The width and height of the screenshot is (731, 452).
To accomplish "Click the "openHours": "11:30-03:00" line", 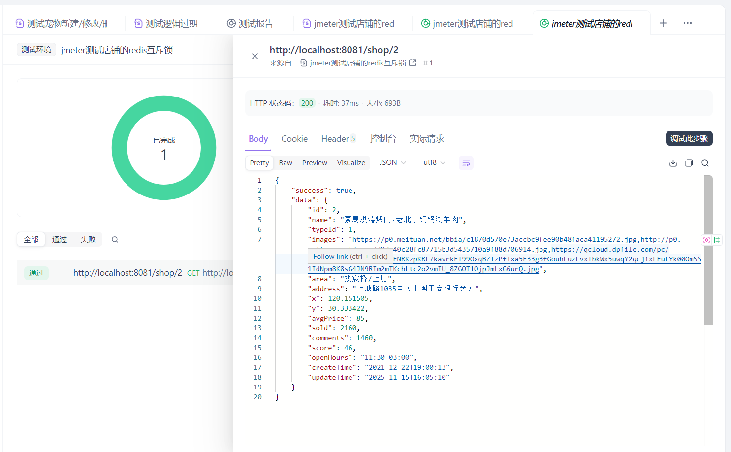I will (362, 358).
